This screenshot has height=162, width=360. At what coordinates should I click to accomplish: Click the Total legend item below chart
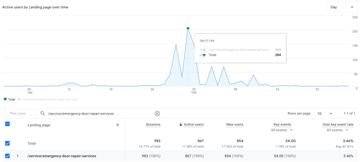[9, 99]
